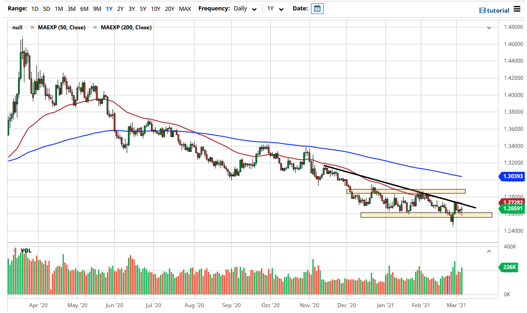Switch to the 6M range tab
This screenshot has width=527, height=313.
pos(84,8)
